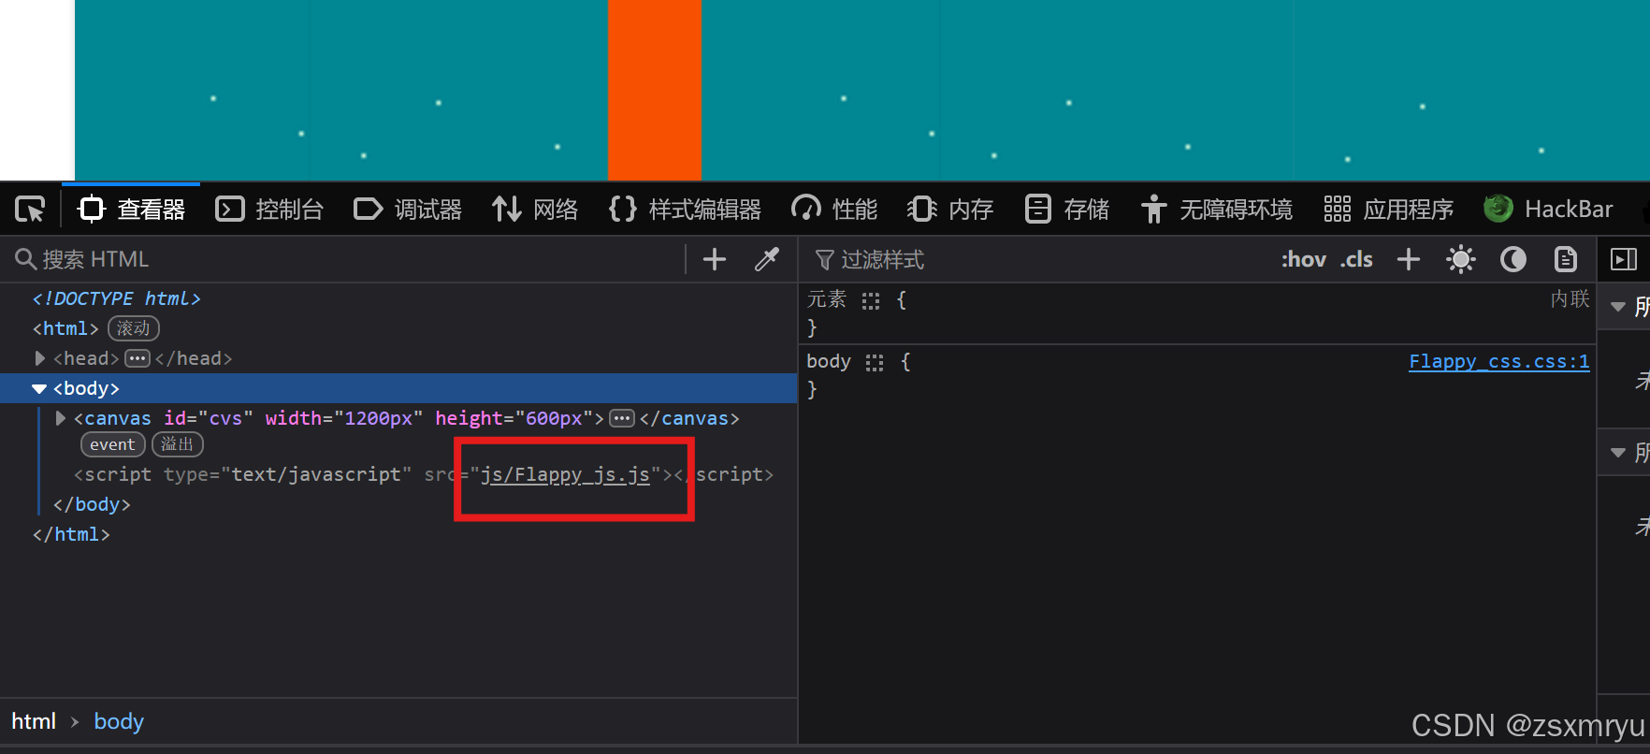
Task: Open the 内存 memory tab
Action: (x=950, y=209)
